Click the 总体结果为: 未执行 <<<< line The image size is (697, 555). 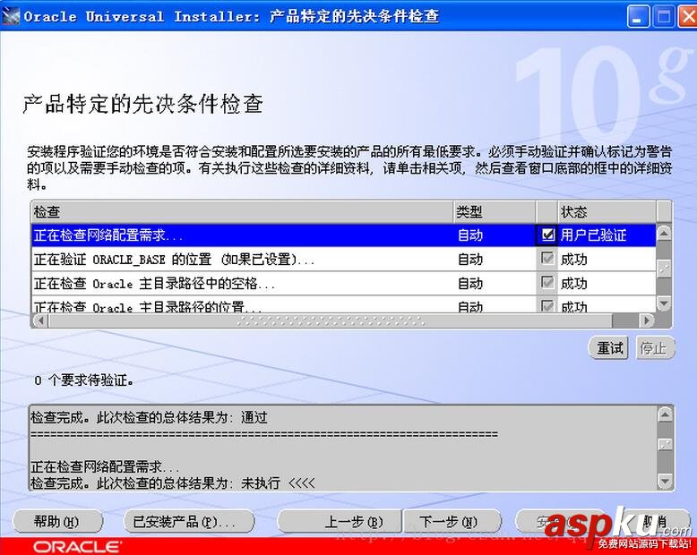coord(173,483)
